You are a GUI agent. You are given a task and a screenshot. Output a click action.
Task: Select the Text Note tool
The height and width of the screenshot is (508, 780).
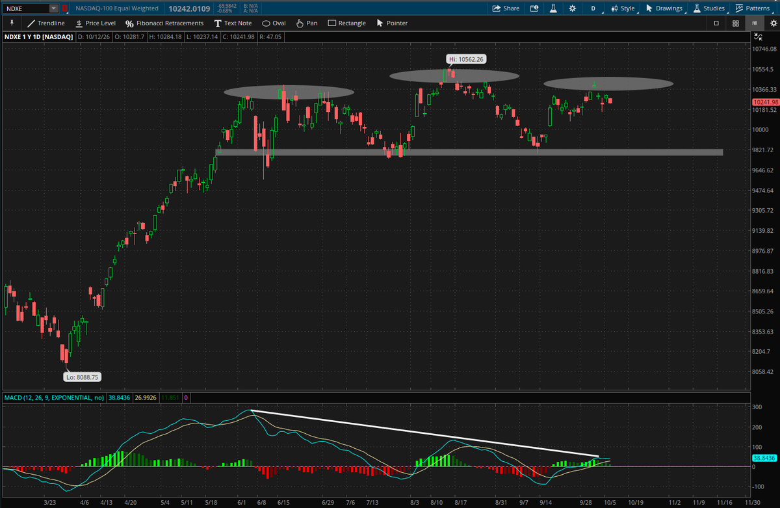[233, 23]
